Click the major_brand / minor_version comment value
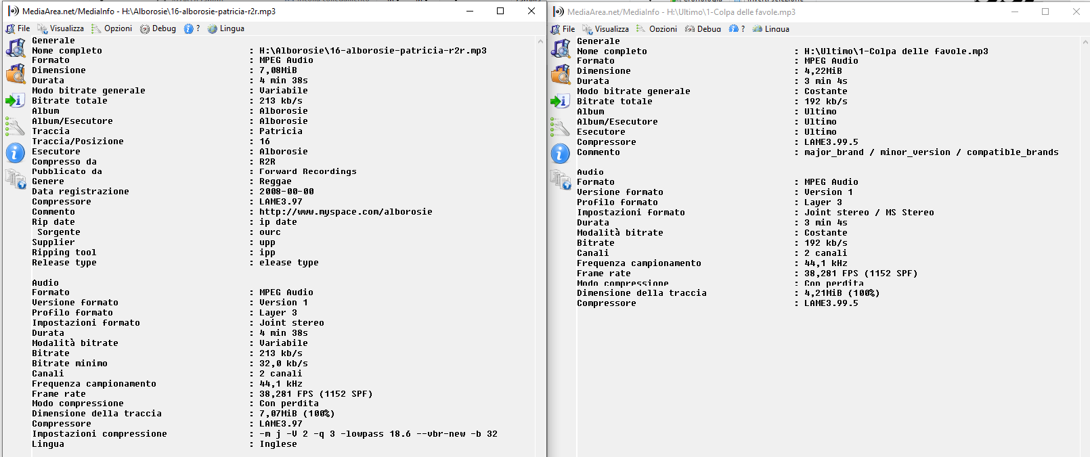The height and width of the screenshot is (457, 1090). 932,152
